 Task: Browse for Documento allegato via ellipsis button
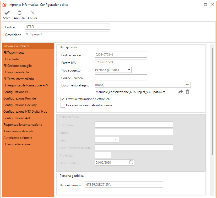pyautogui.click(x=188, y=85)
